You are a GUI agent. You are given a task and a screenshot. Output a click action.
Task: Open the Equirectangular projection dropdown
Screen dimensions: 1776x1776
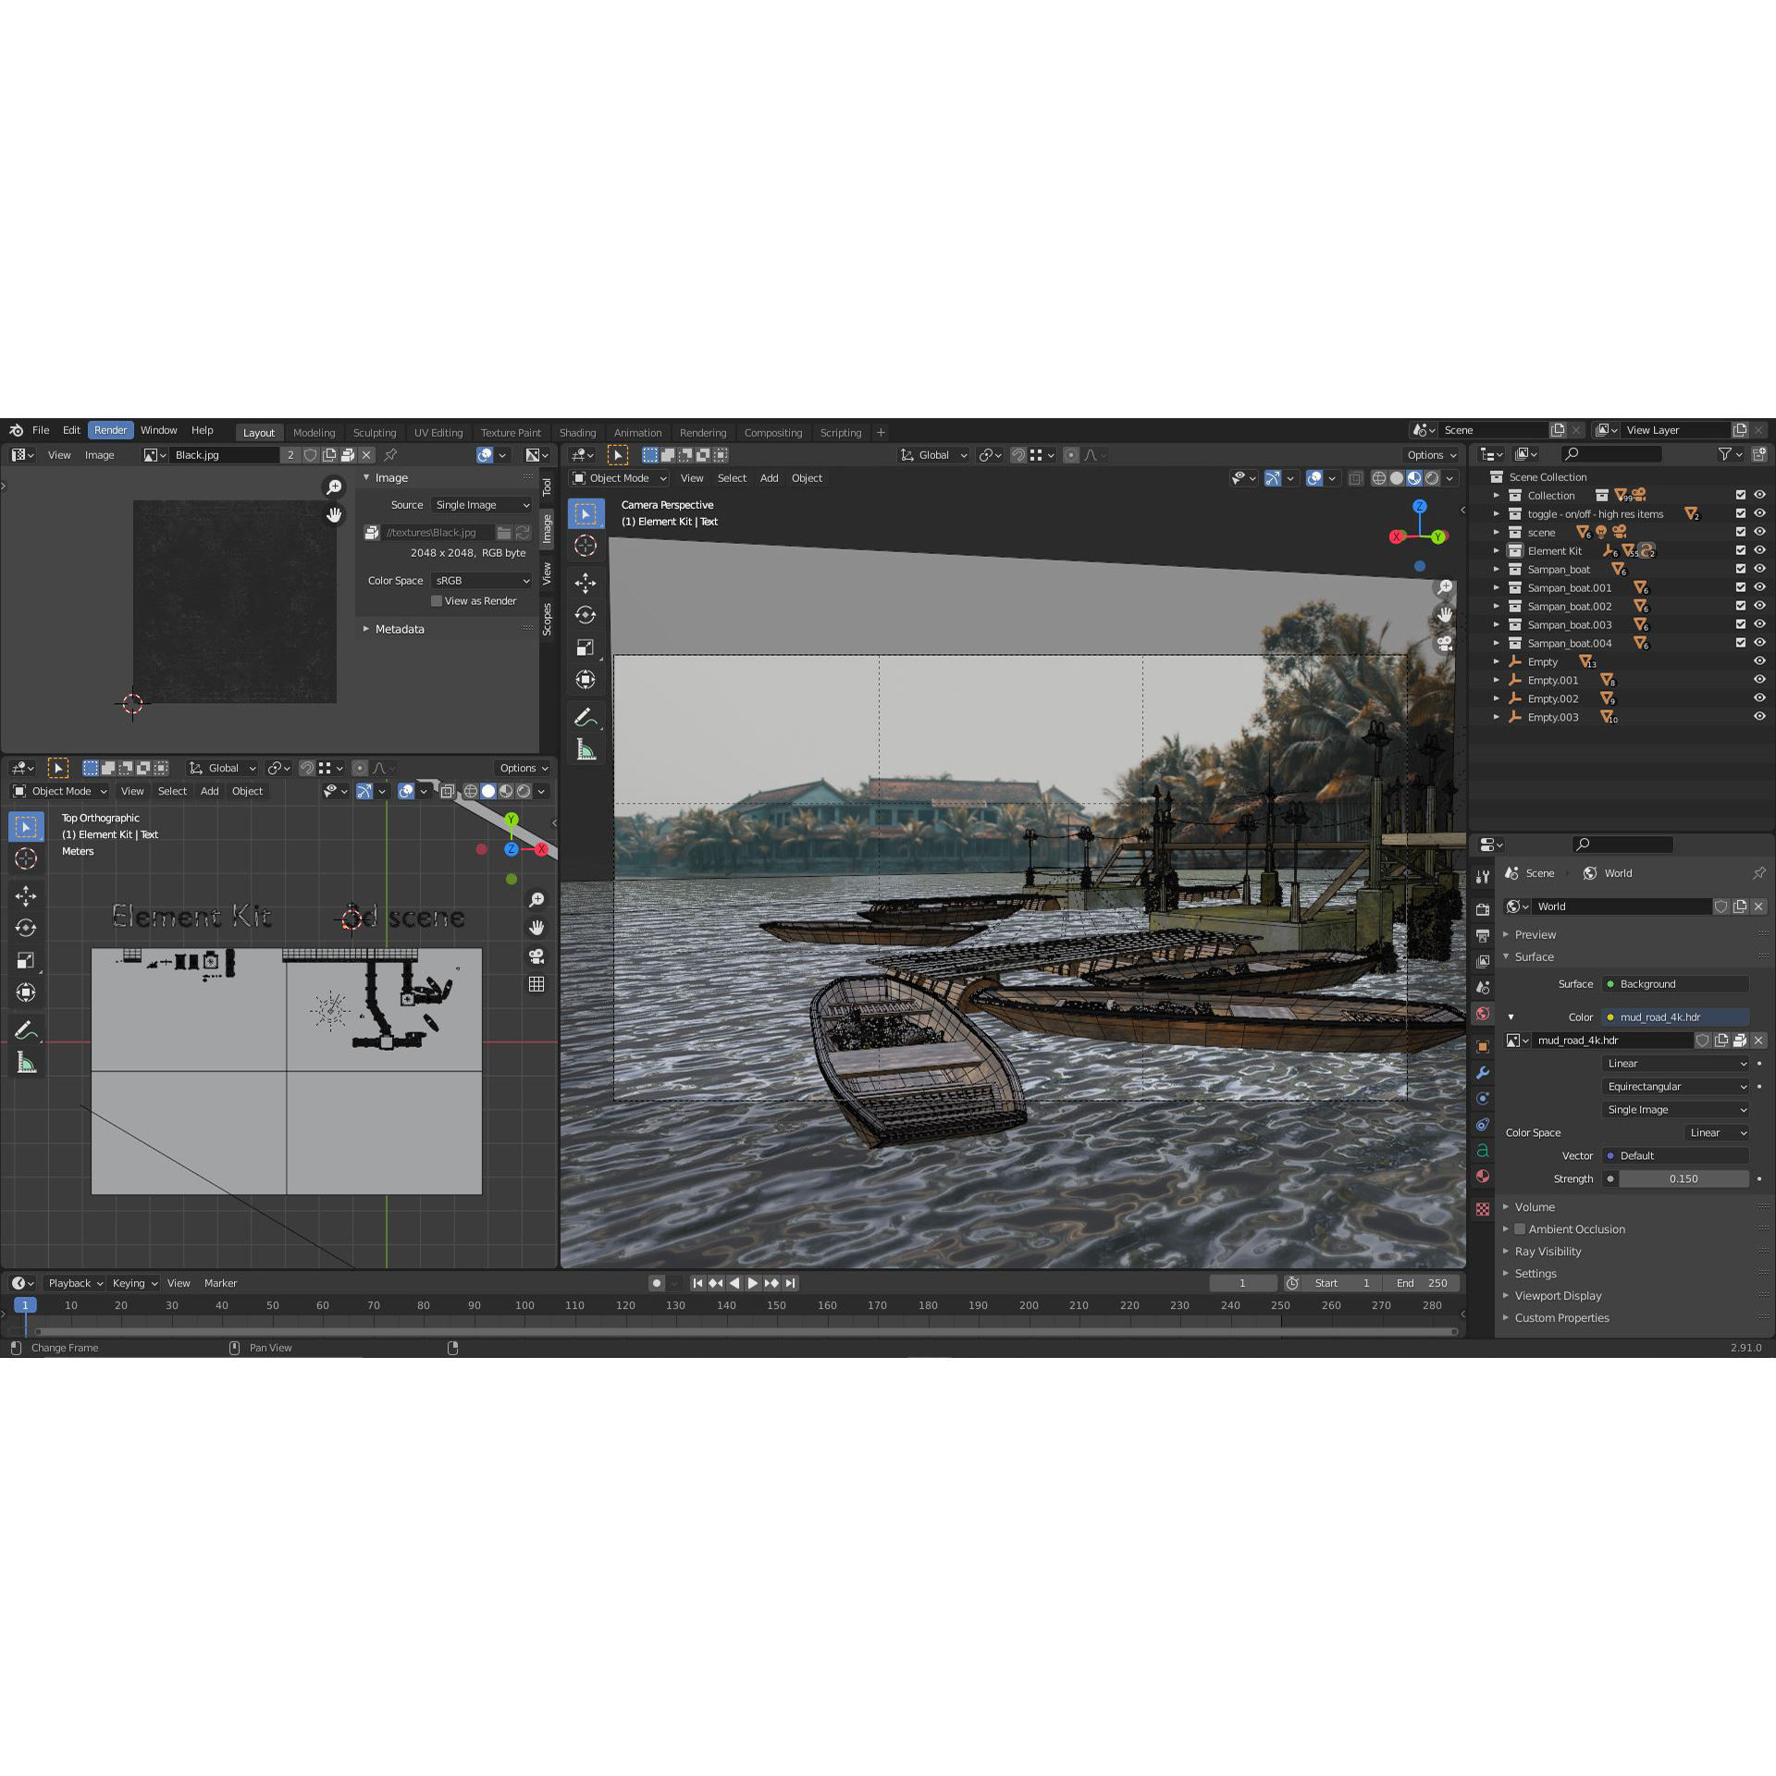(x=1675, y=1087)
